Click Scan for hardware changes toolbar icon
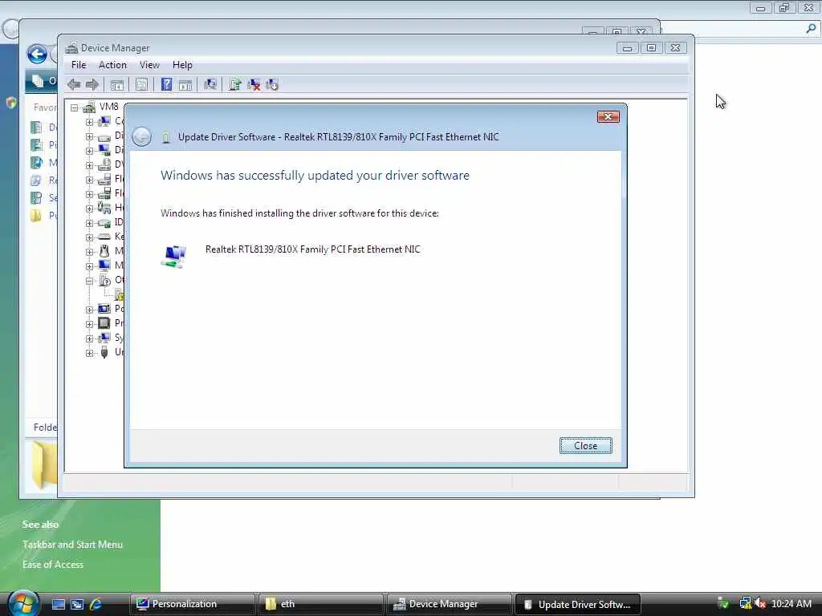 [211, 84]
